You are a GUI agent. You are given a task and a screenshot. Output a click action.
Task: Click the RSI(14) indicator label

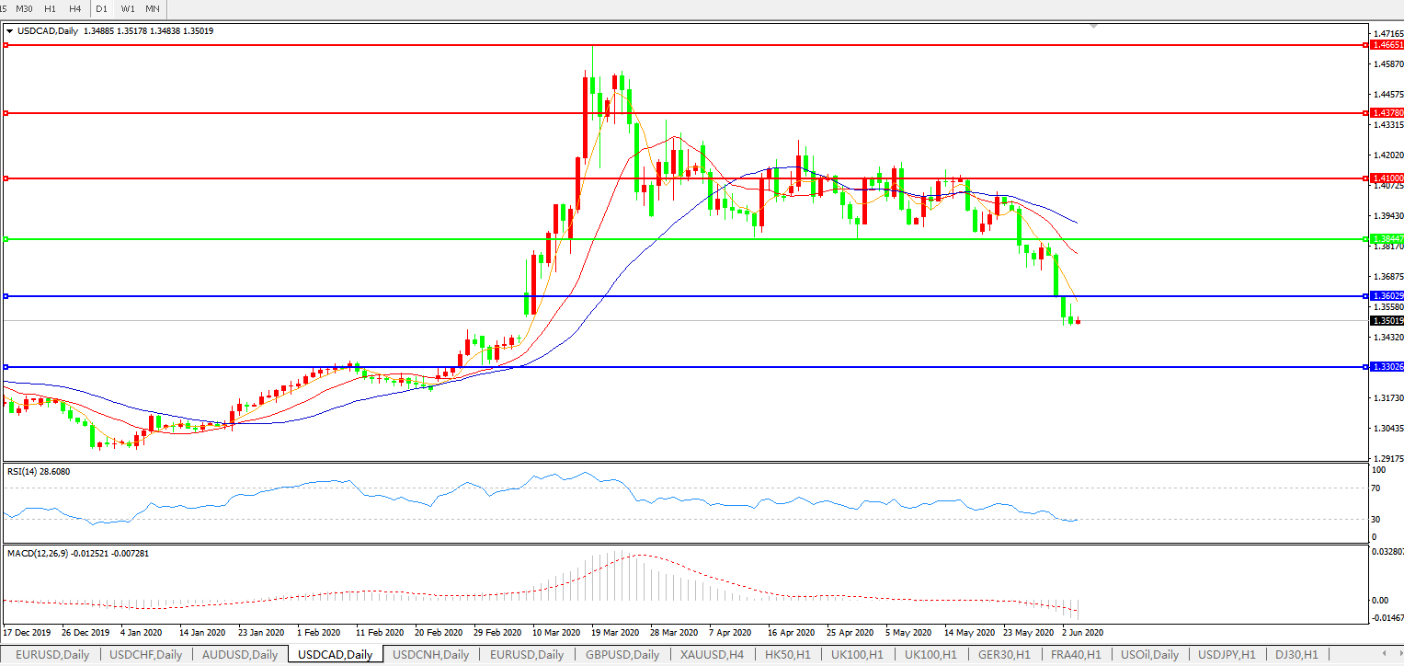(x=38, y=472)
